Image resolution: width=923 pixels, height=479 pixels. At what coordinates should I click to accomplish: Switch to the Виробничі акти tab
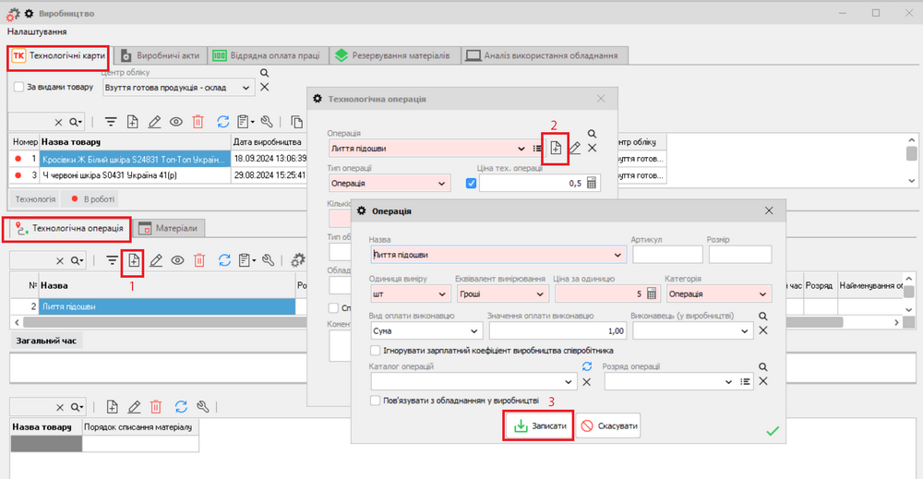162,55
